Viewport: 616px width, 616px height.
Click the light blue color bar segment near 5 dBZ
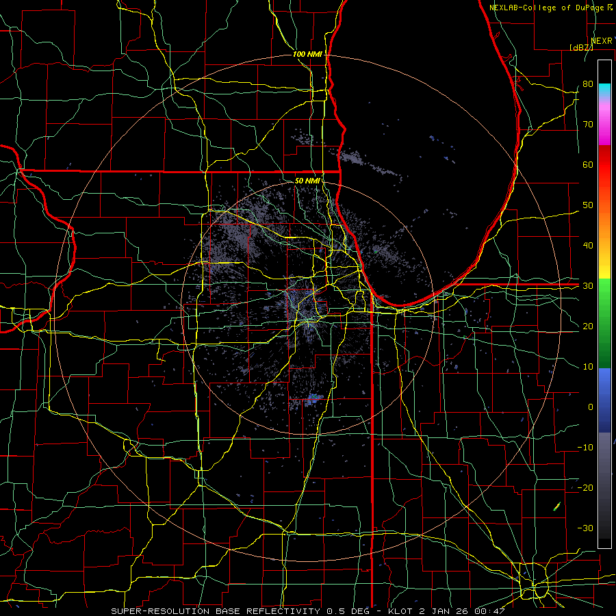click(x=604, y=387)
